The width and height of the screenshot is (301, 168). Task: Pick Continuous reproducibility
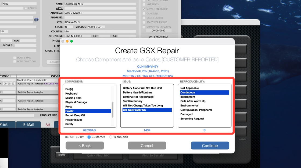pos(205,92)
